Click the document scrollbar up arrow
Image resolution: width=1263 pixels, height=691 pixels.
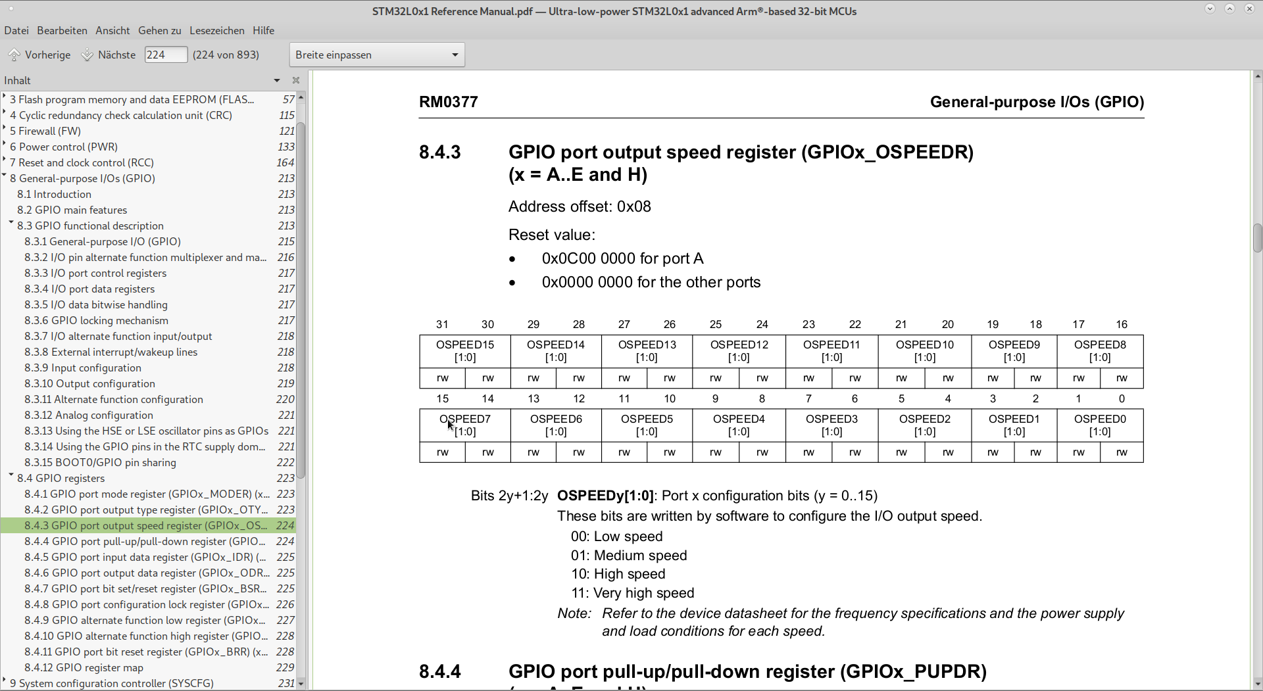pos(1258,76)
